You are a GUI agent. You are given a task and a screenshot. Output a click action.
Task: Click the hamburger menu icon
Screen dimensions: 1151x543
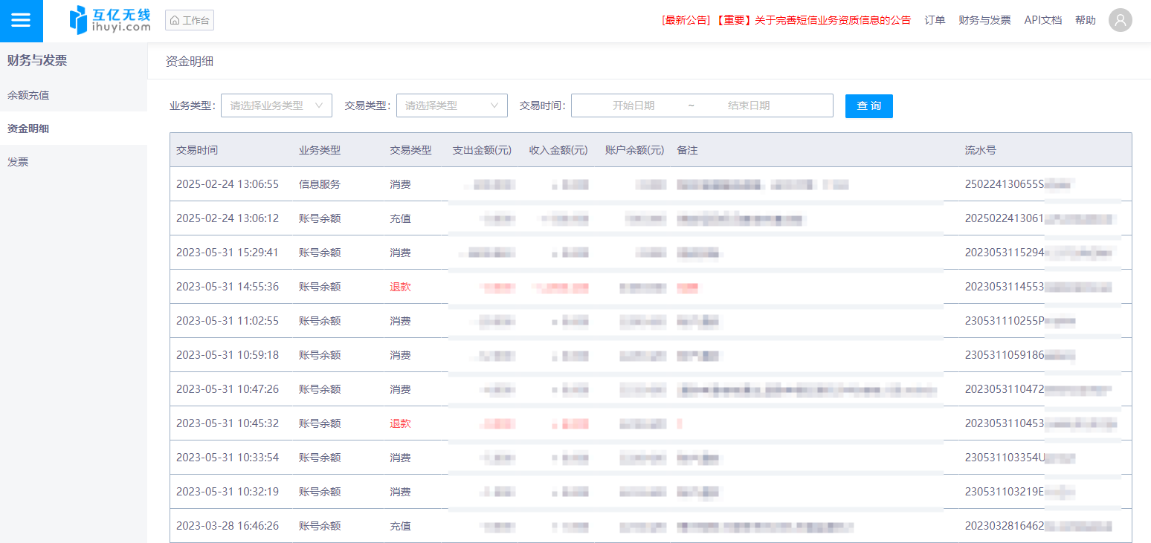[x=21, y=21]
